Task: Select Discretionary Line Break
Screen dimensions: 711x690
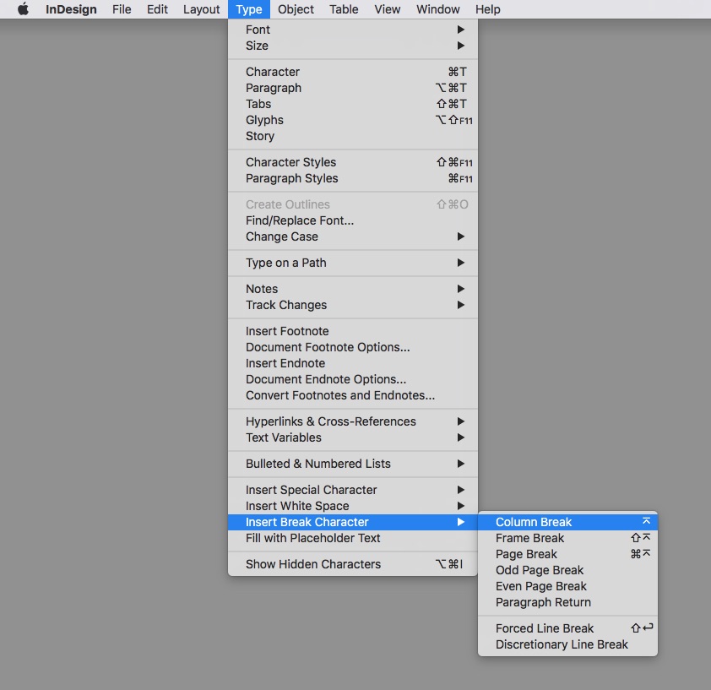Action: (x=562, y=644)
